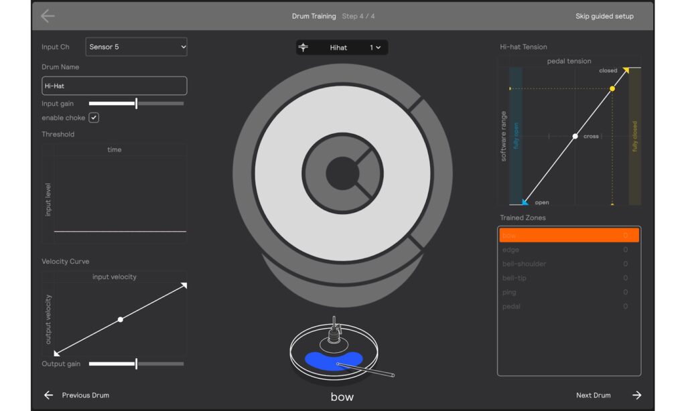
Task: Click the yellow dot on the tension line
Action: pos(612,89)
